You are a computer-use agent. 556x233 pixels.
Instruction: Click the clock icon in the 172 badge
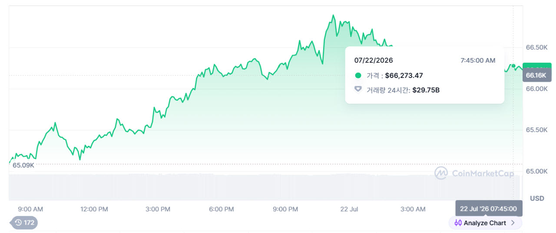point(18,223)
